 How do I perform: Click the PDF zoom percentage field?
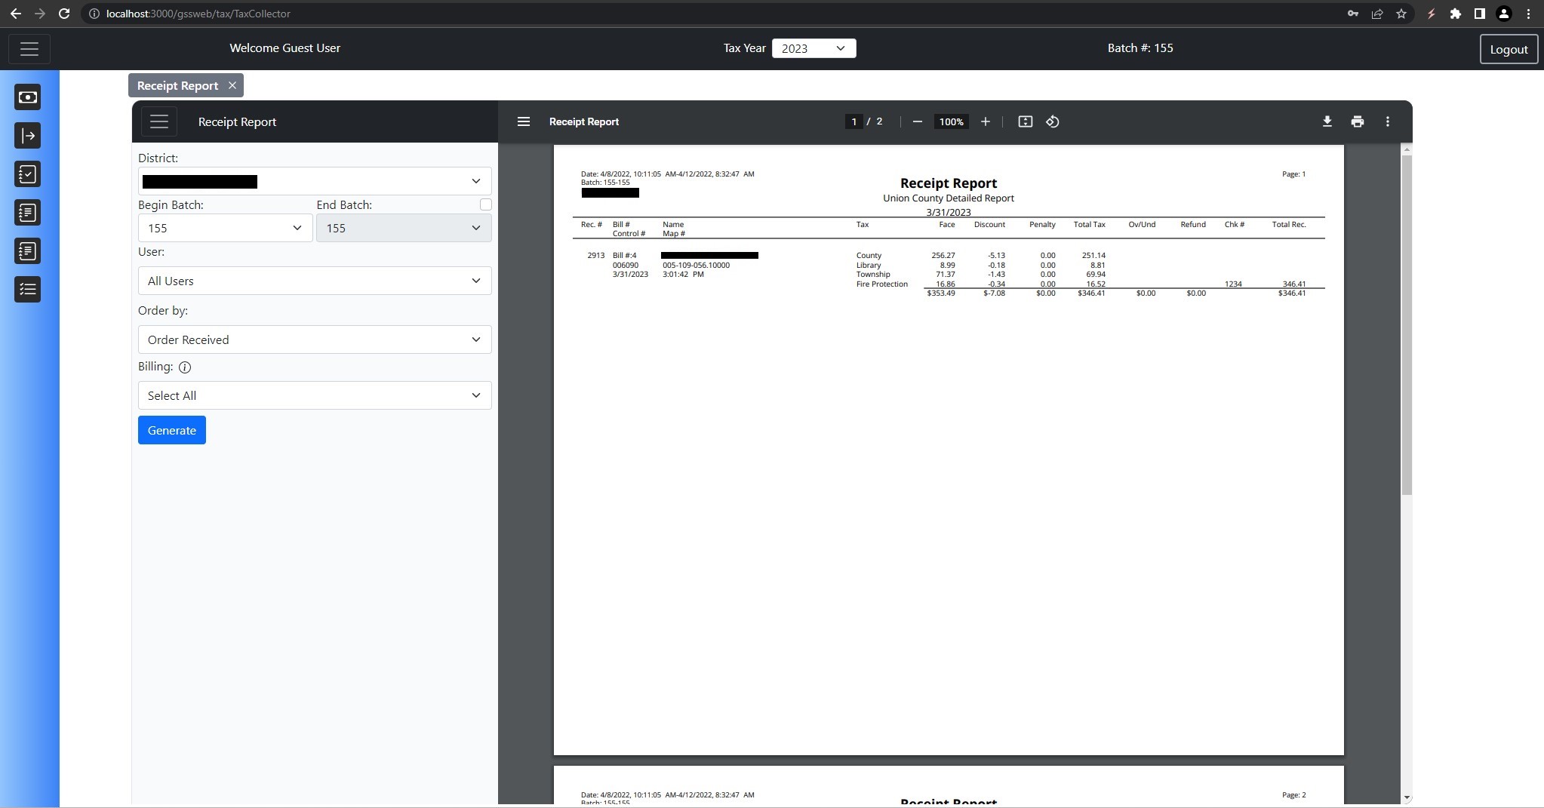tap(951, 121)
